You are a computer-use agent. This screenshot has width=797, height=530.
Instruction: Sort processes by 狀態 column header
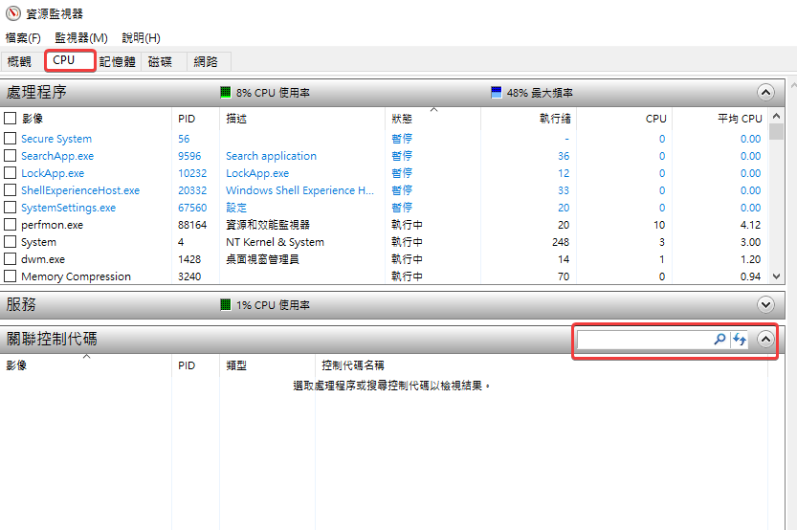click(x=402, y=119)
